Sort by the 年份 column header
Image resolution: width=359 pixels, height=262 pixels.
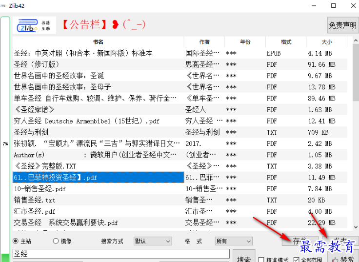point(245,42)
